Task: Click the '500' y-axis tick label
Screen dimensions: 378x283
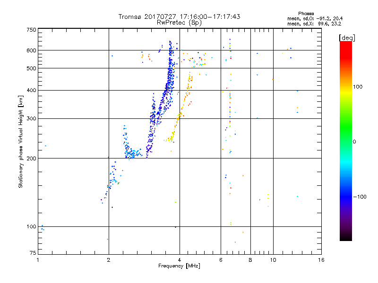Action: (31, 68)
